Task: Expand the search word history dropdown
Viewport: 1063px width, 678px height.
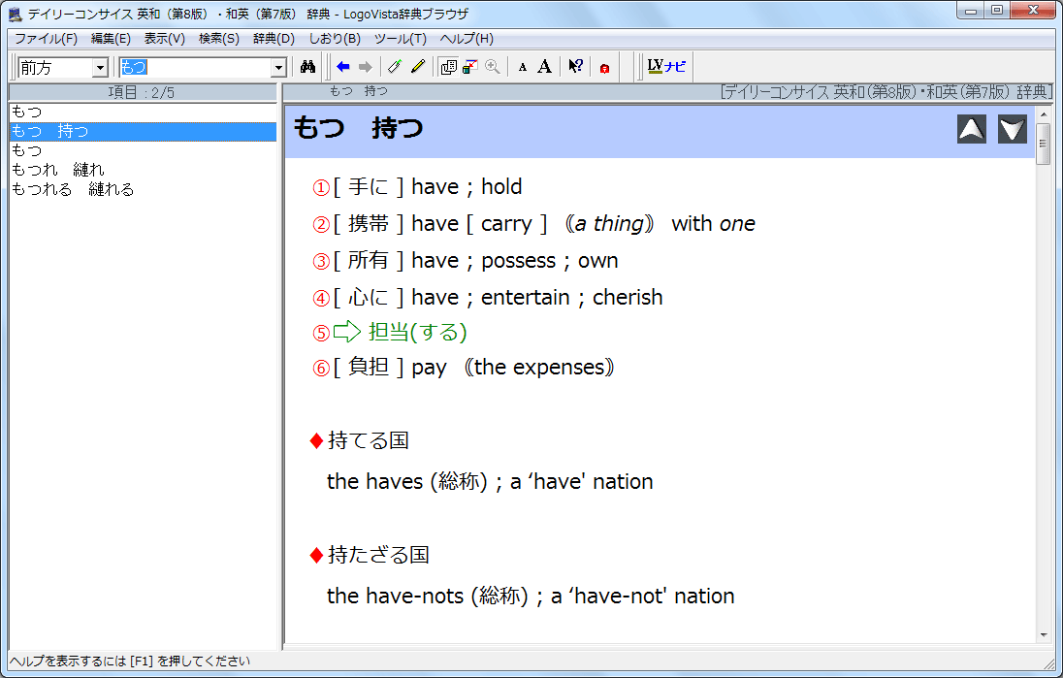Action: point(278,68)
